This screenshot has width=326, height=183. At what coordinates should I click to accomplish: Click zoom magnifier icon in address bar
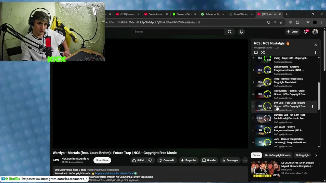[275, 22]
